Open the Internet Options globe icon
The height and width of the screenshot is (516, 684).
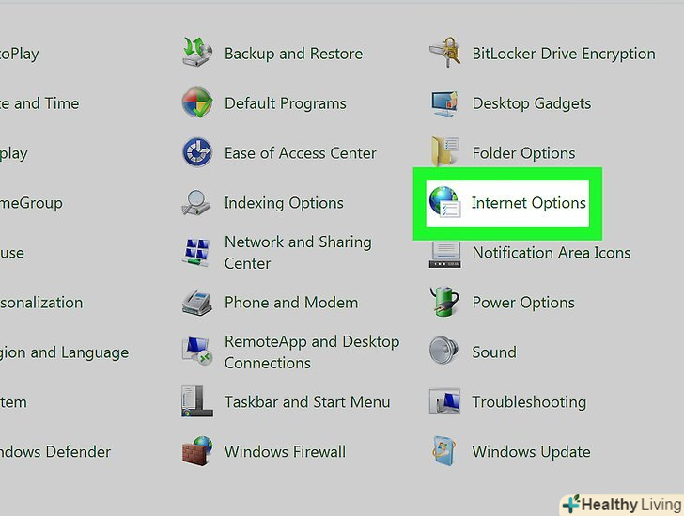(x=444, y=202)
